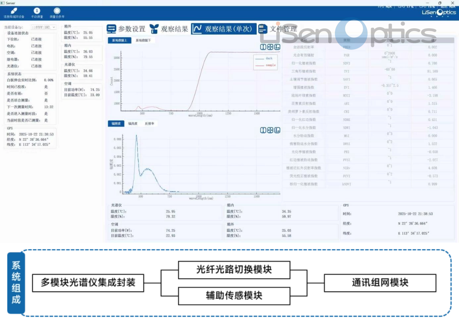This screenshot has width=459, height=325.
Task: Expand the 当前设备Ip dropdown
Action: pos(54,27)
